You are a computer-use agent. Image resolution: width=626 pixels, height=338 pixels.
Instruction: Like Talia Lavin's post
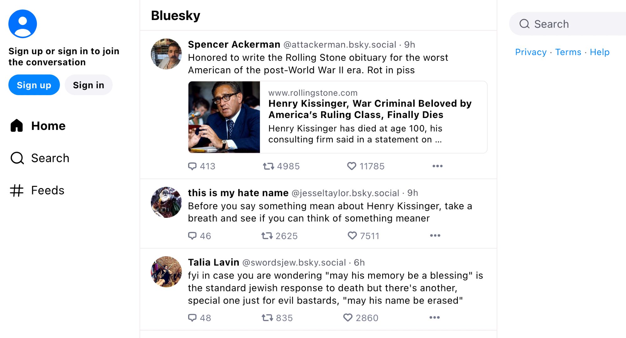pos(348,318)
